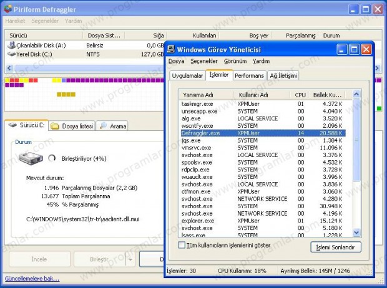Viewport: 387px width, 288px height.
Task: Open Güncellemelere bak link
Action: click(32, 279)
